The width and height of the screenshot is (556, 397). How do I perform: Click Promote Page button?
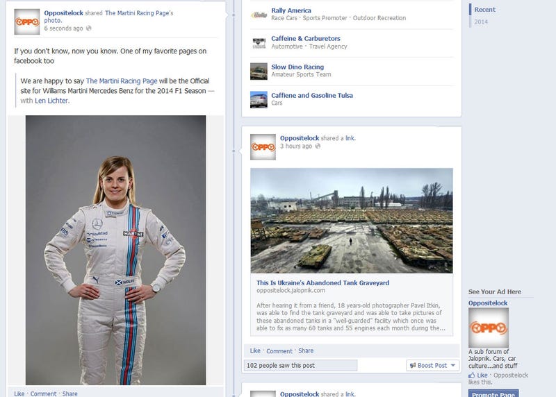pos(493,394)
